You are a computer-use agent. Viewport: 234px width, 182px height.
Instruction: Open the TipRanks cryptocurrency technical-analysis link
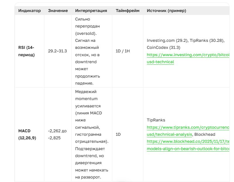coord(188,127)
